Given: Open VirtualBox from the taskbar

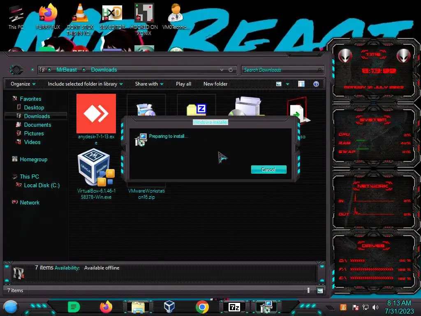Looking at the screenshot, I should point(169,307).
